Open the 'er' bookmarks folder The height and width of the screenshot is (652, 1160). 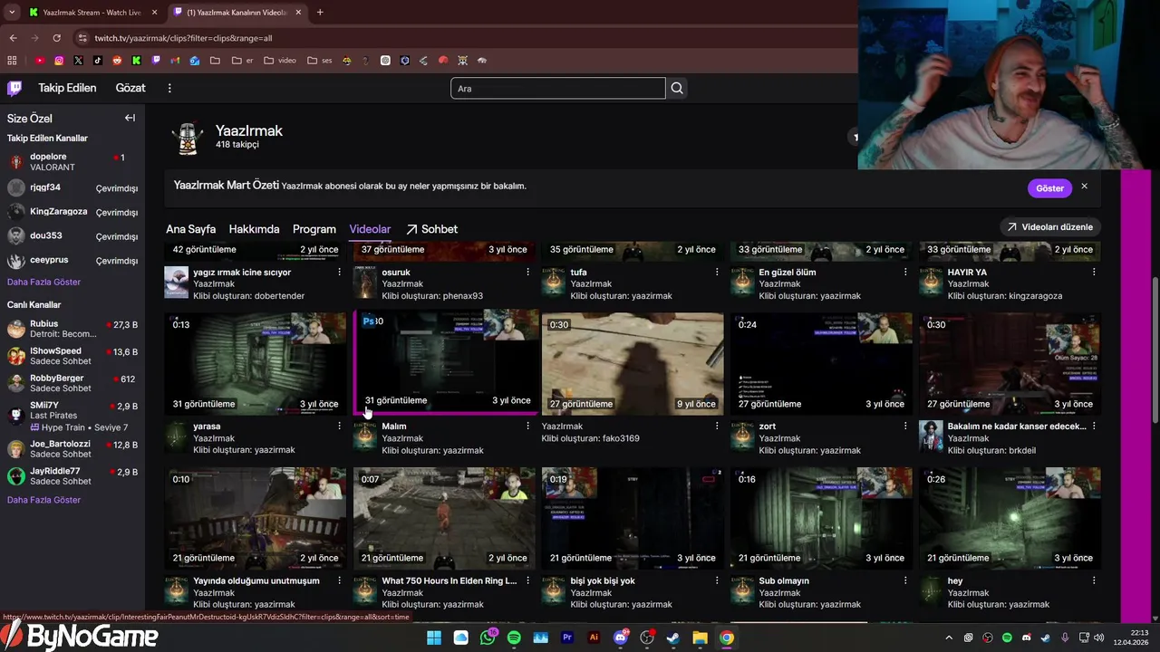click(243, 61)
